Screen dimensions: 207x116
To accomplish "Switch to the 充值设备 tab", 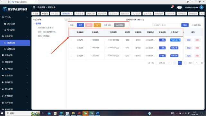I will pyautogui.click(x=79, y=14).
